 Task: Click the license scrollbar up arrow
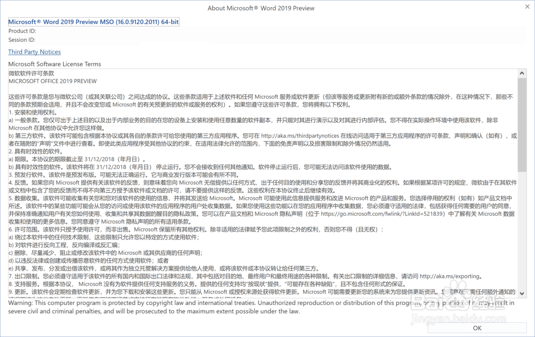point(522,73)
